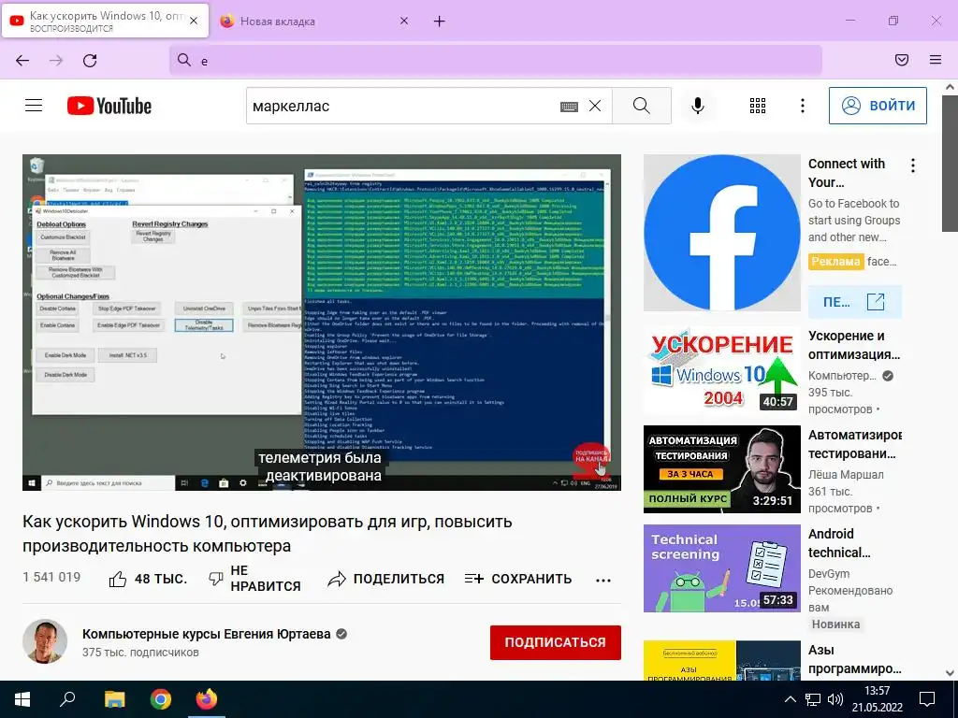Switch to the Новая вкладка tab
This screenshot has width=958, height=718.
(x=312, y=22)
